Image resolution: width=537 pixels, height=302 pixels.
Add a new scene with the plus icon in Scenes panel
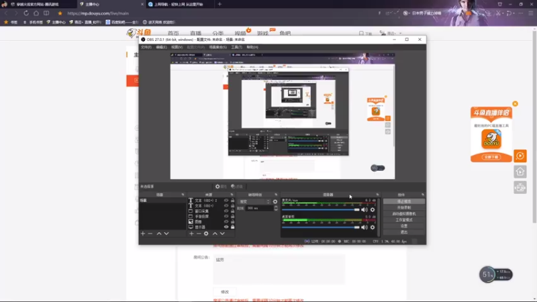(143, 234)
